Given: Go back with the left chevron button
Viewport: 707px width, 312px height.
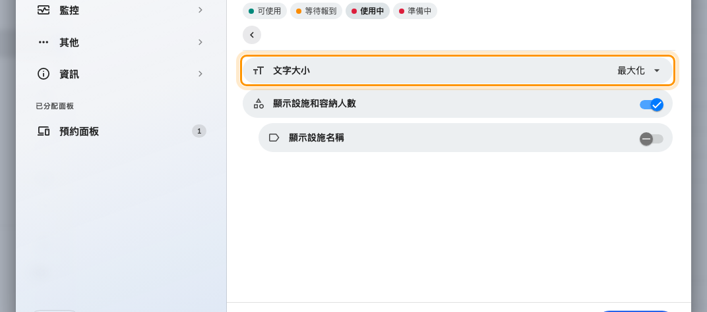Looking at the screenshot, I should click(x=252, y=35).
